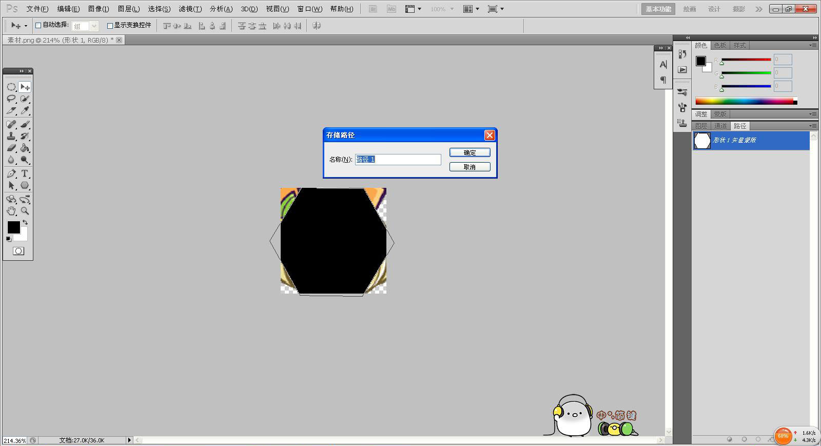The width and height of the screenshot is (821, 446).
Task: Select the Eraser tool
Action: [x=11, y=148]
